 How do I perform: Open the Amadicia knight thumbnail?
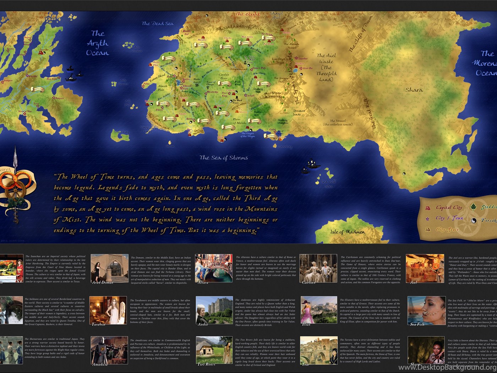pos(109,351)
